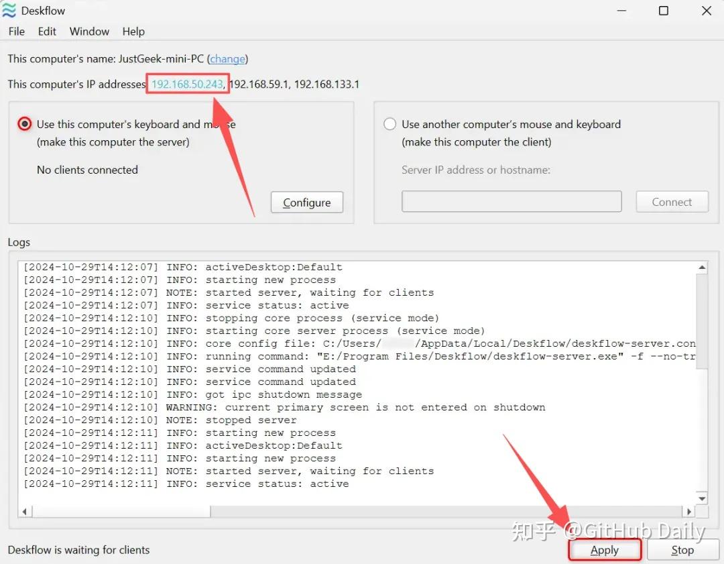Click the log scrollbar down arrow
This screenshot has width=724, height=564.
click(701, 498)
